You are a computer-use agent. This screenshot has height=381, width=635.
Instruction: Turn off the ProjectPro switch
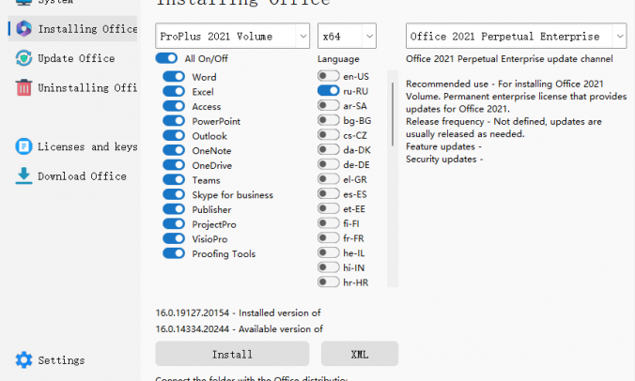click(x=174, y=223)
